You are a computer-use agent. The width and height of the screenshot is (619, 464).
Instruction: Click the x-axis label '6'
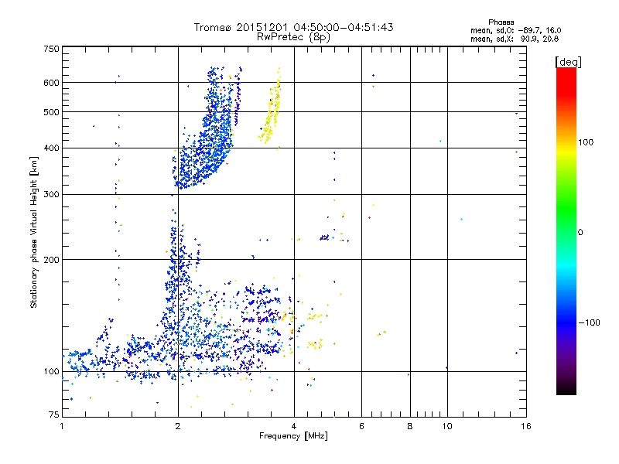[361, 426]
